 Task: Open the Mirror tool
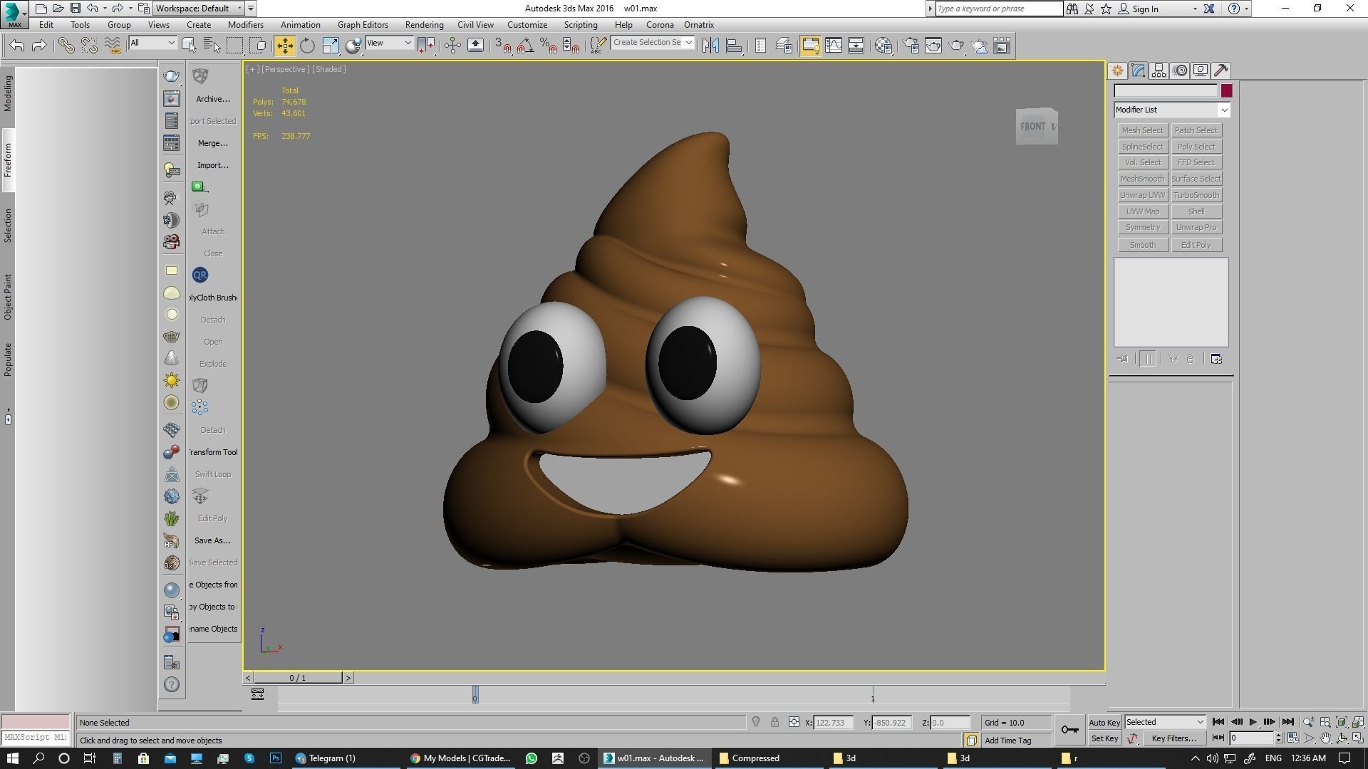coord(710,46)
